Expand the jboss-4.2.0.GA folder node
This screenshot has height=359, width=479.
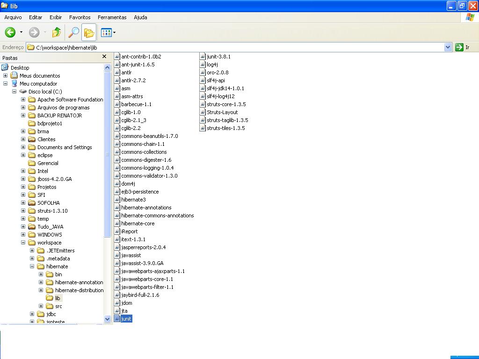(23, 179)
